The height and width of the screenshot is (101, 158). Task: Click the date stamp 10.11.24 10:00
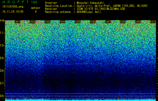point(13,12)
